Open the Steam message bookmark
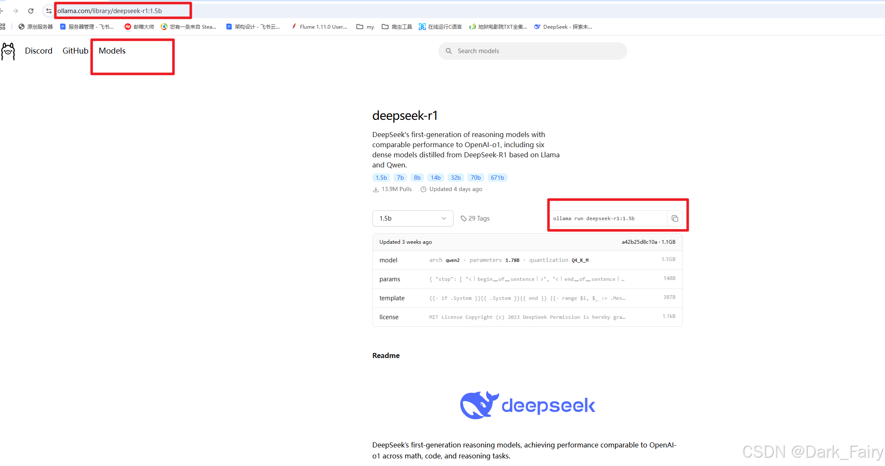 pos(189,27)
